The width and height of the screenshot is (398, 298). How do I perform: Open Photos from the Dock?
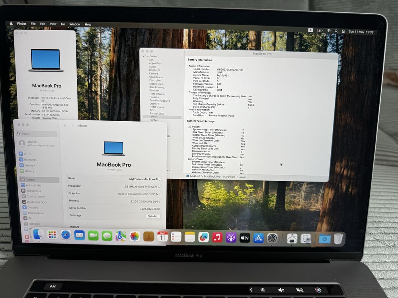(x=135, y=236)
